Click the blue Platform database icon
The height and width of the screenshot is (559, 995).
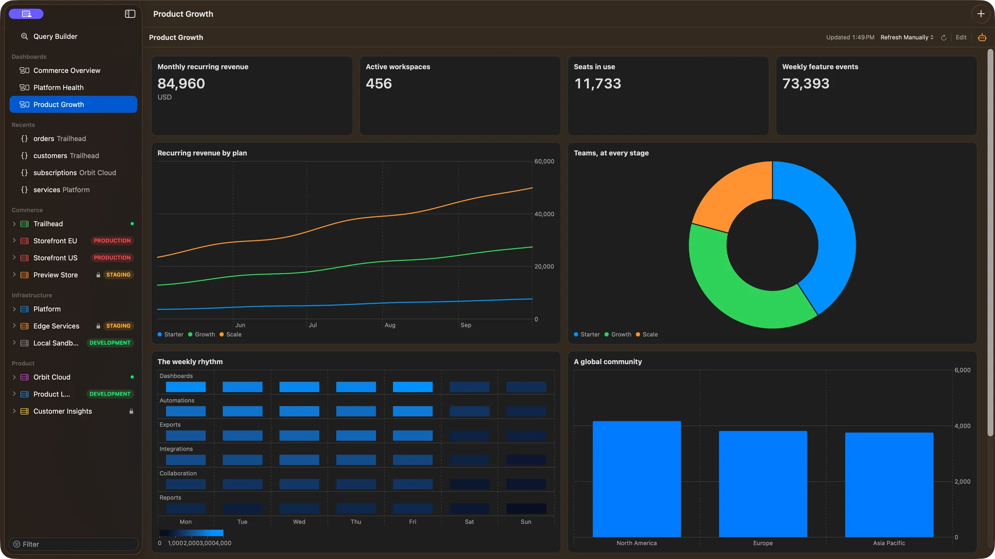click(24, 309)
